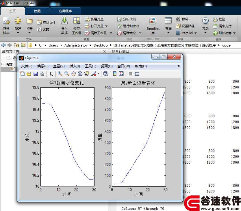
Task: Dock Figure 1 using the corner arrow
Action: click(179, 66)
